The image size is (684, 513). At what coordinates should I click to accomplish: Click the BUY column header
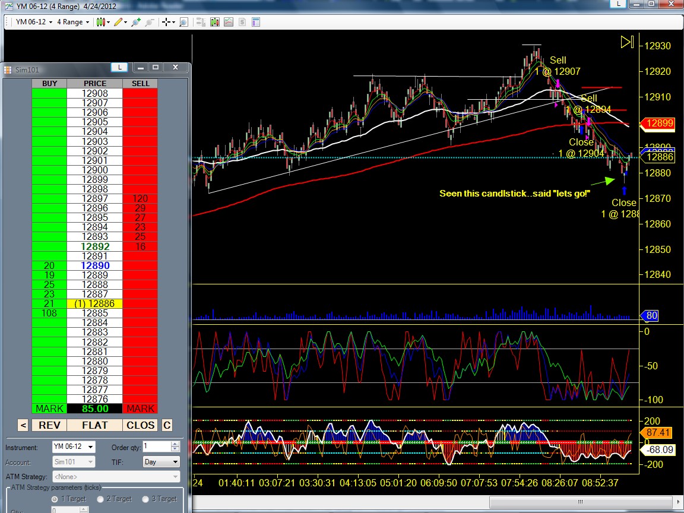tap(49, 83)
